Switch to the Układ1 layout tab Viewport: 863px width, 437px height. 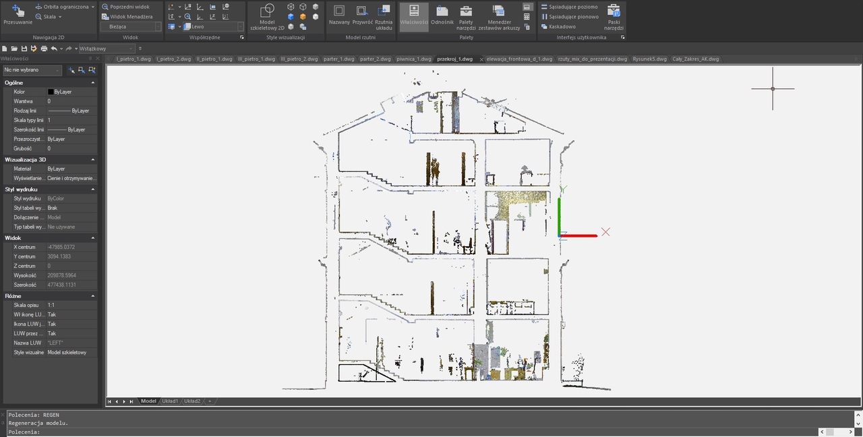pyautogui.click(x=169, y=401)
